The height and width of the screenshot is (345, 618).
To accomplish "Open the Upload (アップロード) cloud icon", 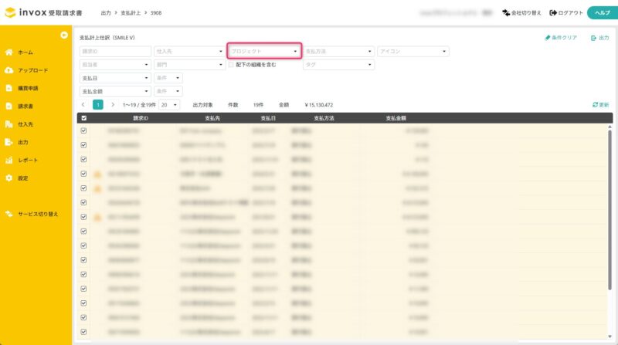I will tap(8, 70).
